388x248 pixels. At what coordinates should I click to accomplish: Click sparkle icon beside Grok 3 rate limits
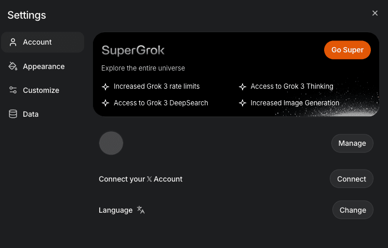pos(105,87)
